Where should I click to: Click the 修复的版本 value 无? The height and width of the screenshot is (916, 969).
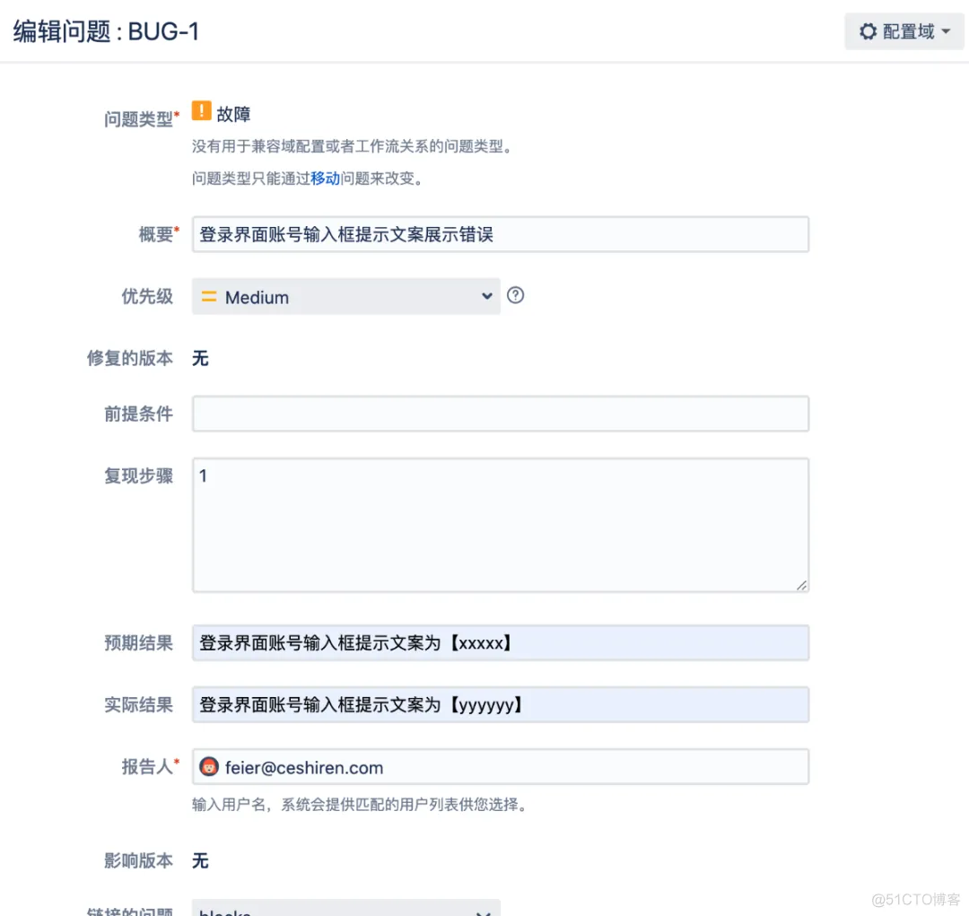click(200, 359)
